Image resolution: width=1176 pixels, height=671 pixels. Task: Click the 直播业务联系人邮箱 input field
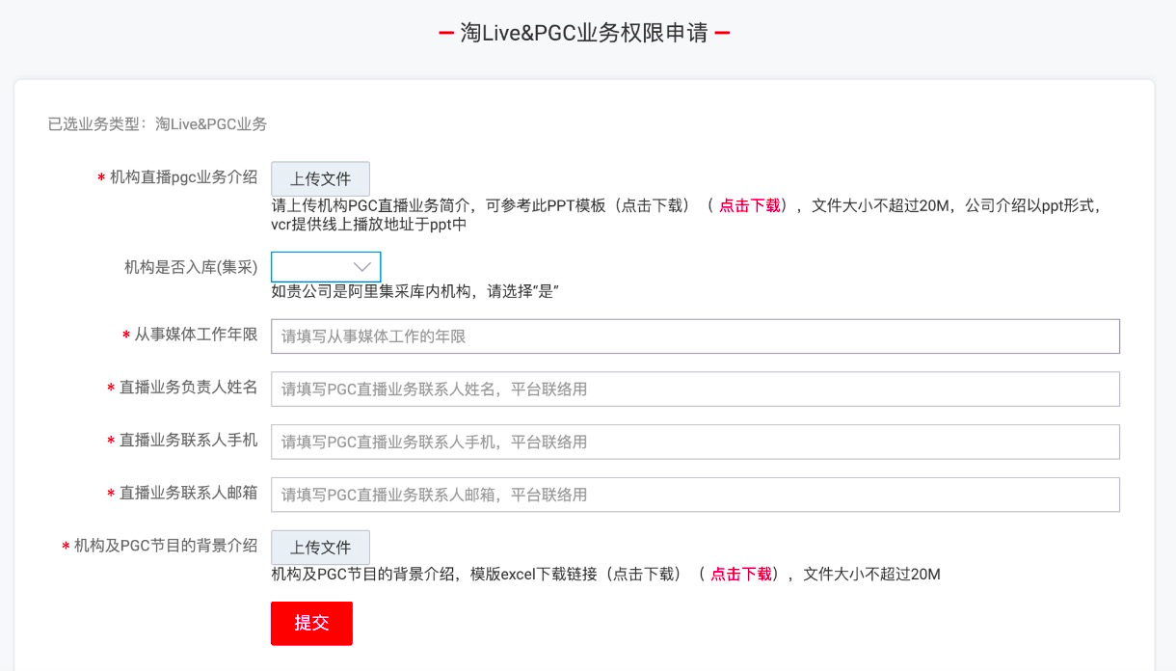point(694,495)
